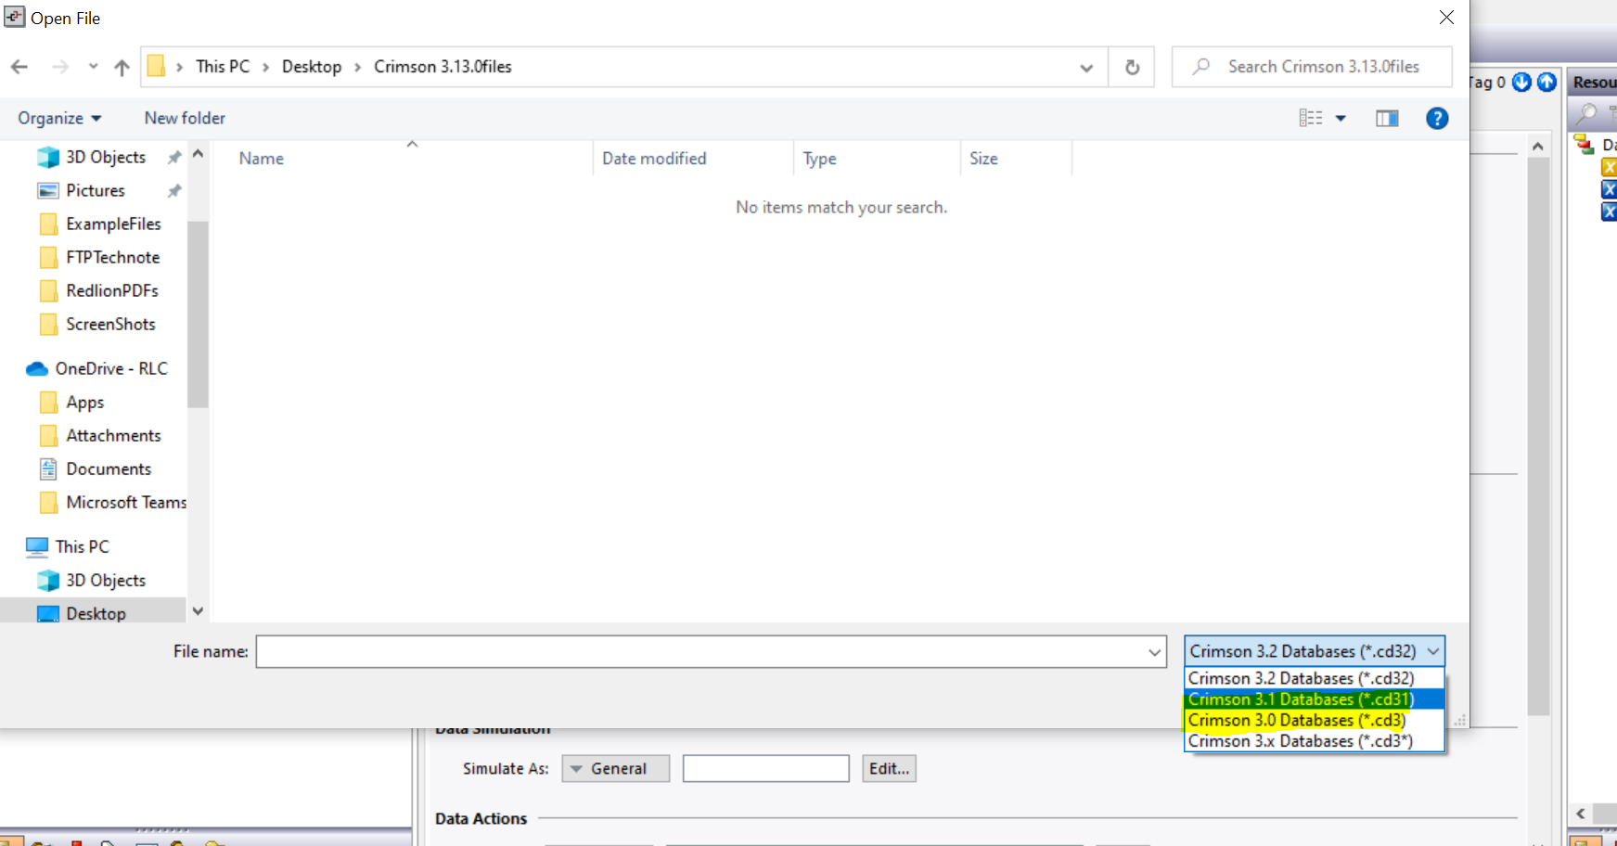
Task: Refresh the Crimson 3.13.0files folder
Action: pyautogui.click(x=1132, y=67)
